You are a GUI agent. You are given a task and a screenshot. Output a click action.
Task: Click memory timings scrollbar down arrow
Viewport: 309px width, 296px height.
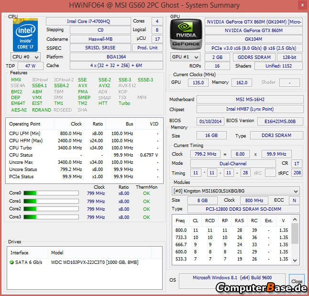[295, 261]
